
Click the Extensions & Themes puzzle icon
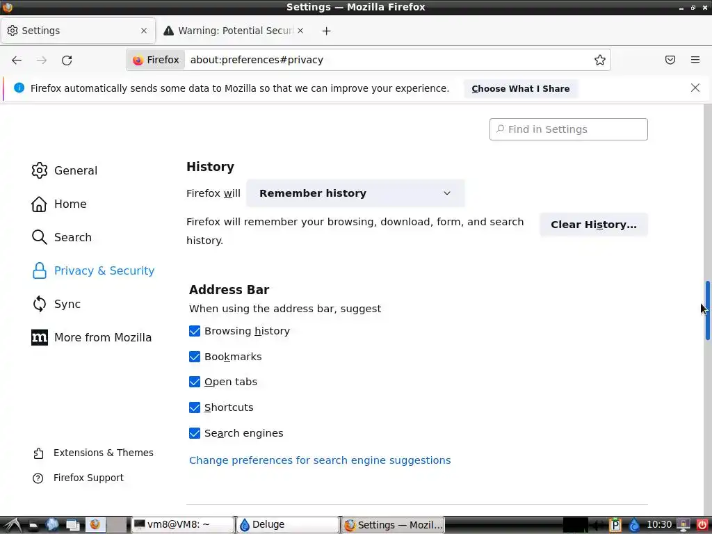tap(39, 453)
